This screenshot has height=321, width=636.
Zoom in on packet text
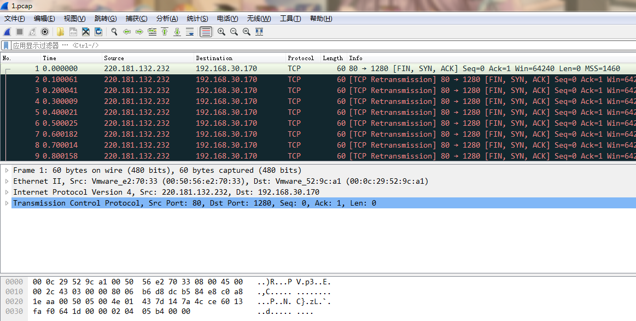click(x=221, y=32)
